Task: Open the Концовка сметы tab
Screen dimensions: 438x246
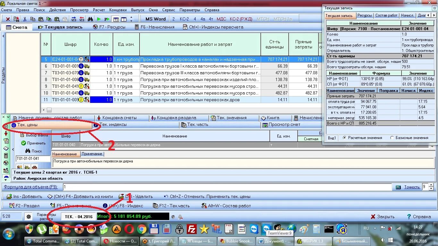Action: 122,118
